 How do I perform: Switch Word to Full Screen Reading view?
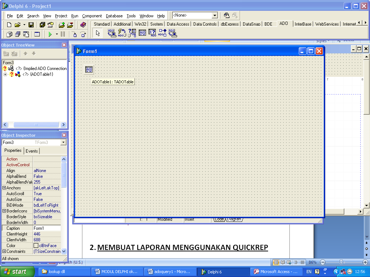(283, 262)
